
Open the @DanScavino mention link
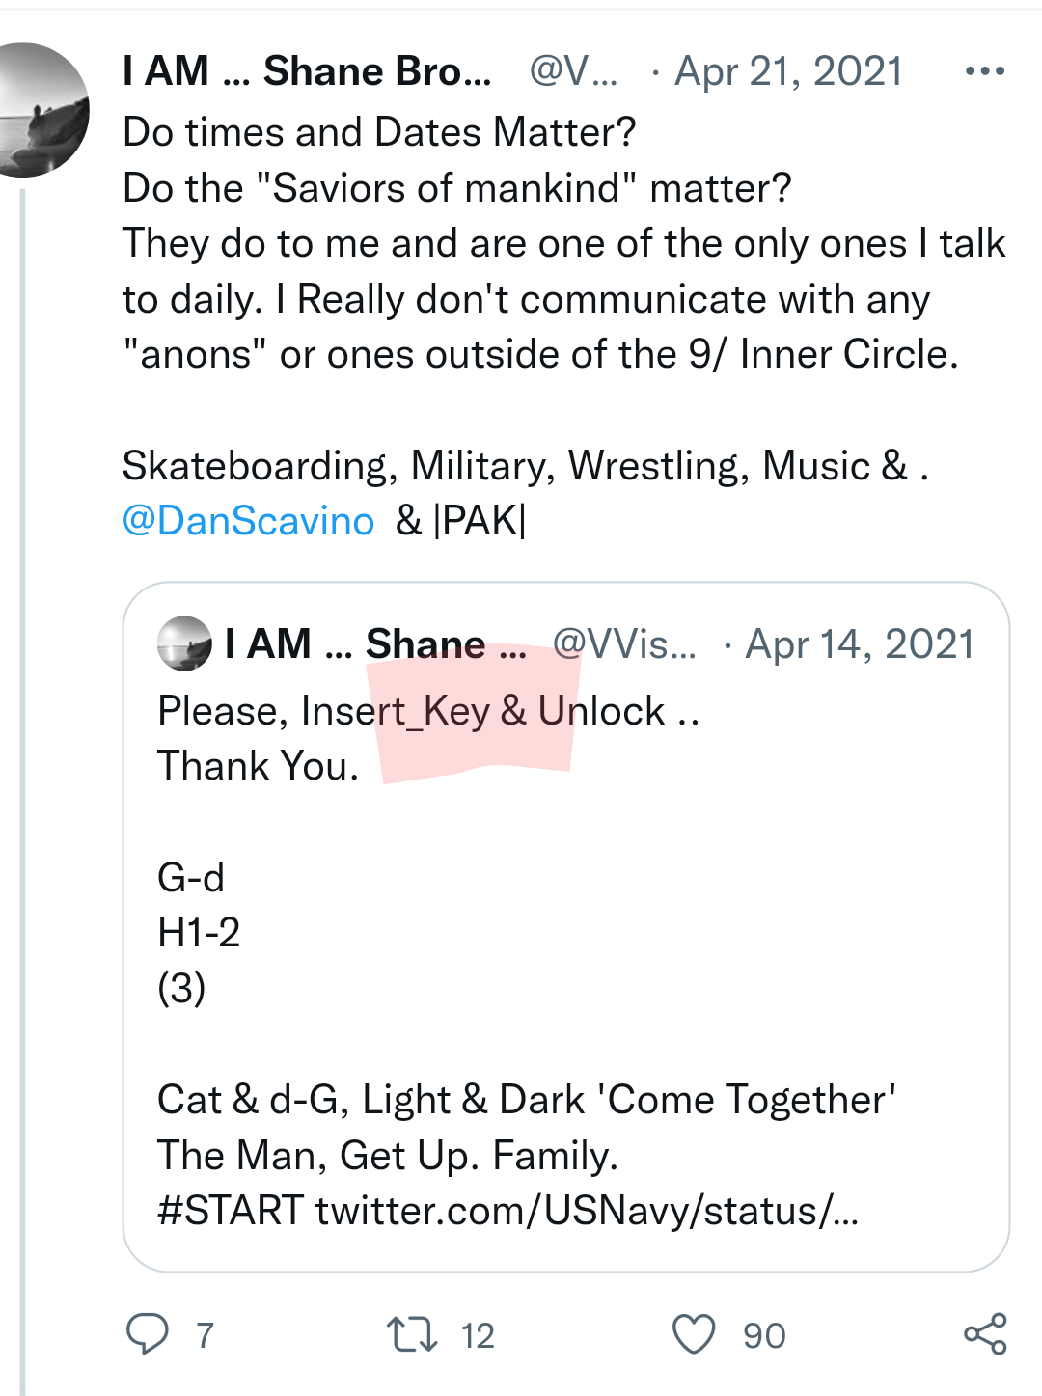[x=248, y=521]
